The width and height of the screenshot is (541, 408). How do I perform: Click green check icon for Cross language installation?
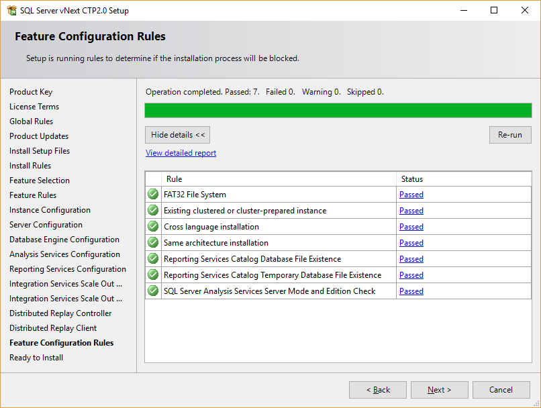click(153, 227)
